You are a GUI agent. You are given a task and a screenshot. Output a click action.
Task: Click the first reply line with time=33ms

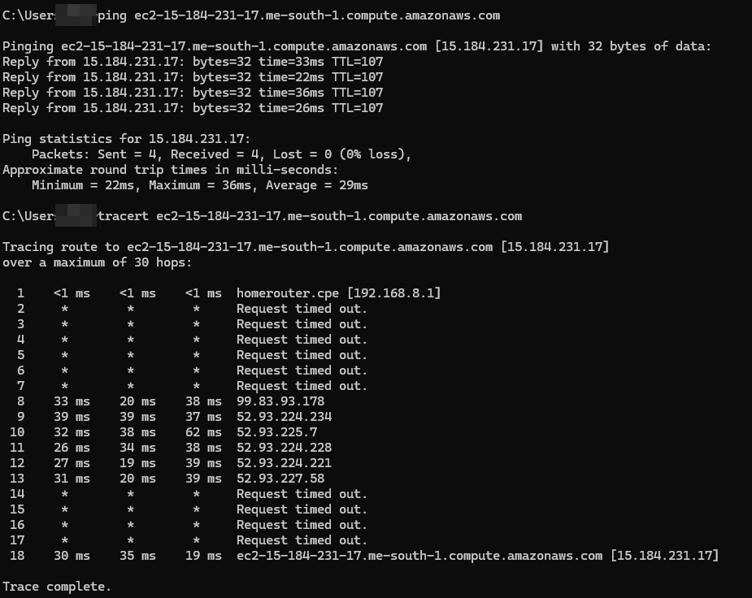point(193,62)
